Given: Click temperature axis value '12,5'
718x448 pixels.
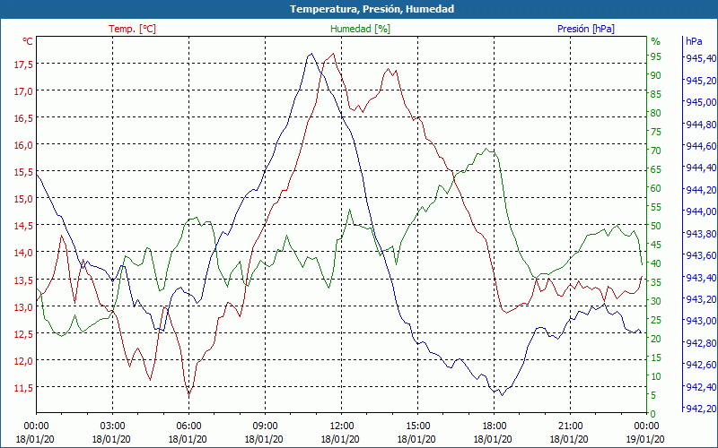Looking at the screenshot, I should pos(23,333).
